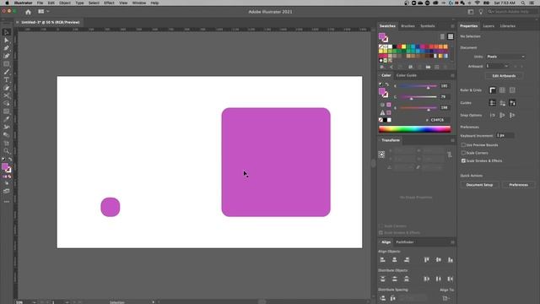Image resolution: width=540 pixels, height=304 pixels.
Task: Click the Document Setup button
Action: point(479,185)
